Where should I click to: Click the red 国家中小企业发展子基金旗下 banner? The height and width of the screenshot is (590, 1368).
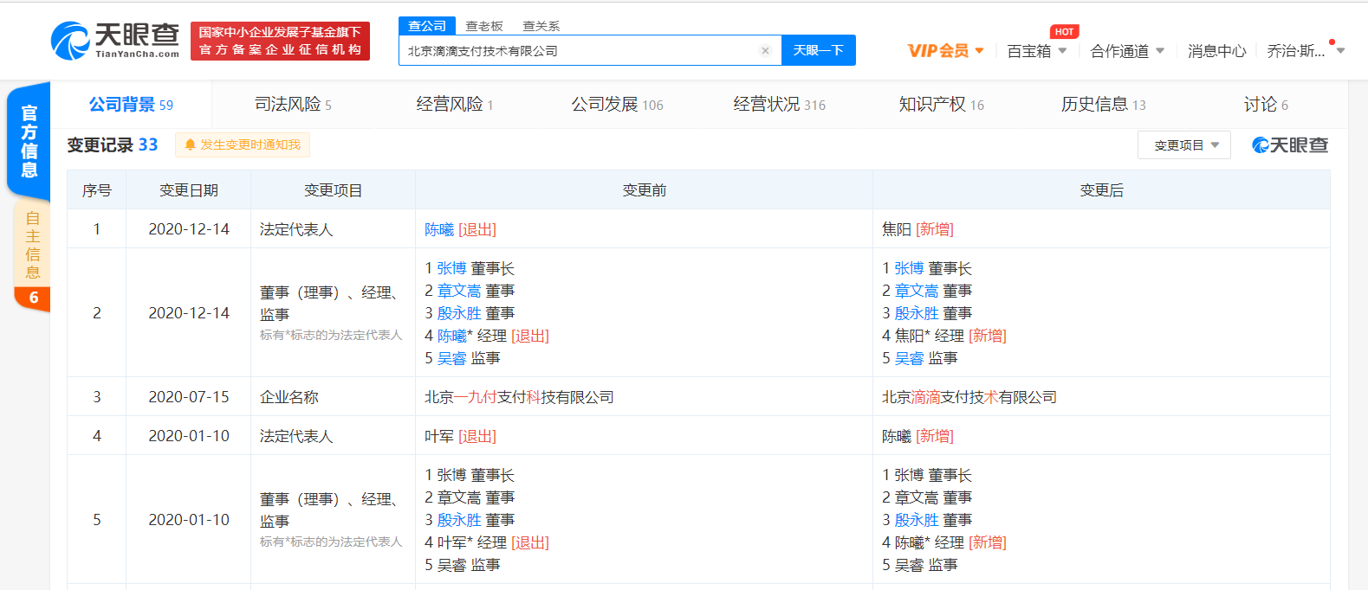coord(280,41)
